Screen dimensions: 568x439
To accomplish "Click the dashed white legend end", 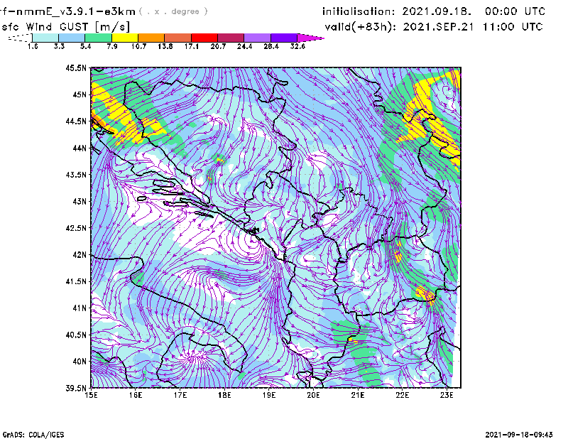I will 20,38.
